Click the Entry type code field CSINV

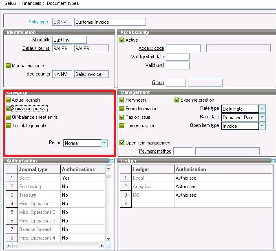62,22
